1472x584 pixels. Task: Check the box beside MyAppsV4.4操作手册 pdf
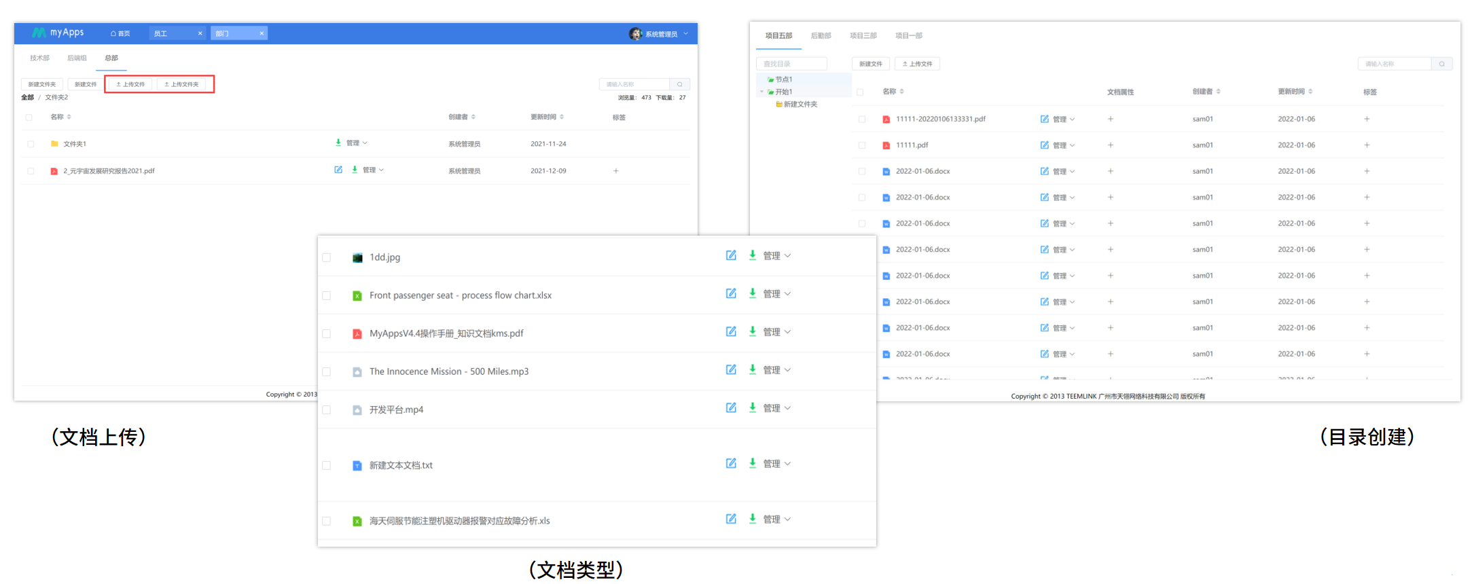coord(327,333)
